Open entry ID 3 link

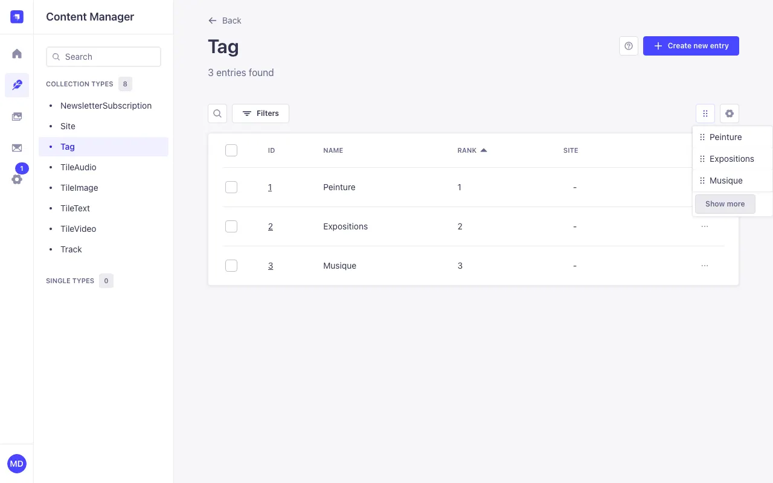pyautogui.click(x=271, y=266)
